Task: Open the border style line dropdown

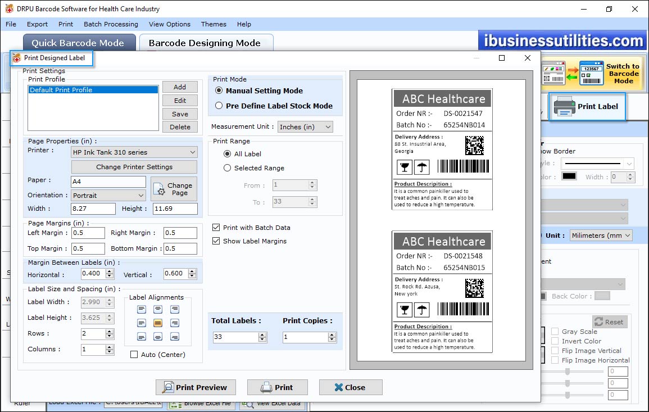Action: coord(597,163)
